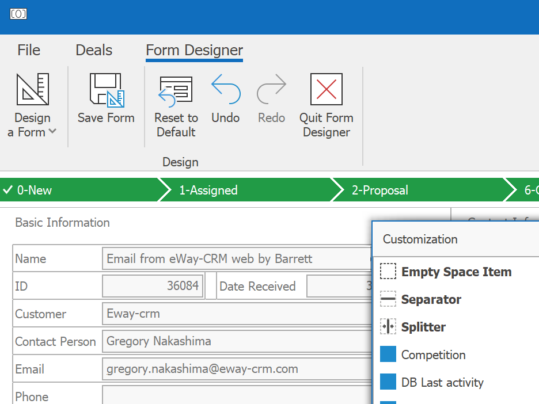Select the Empty Space Item icon

tap(388, 271)
